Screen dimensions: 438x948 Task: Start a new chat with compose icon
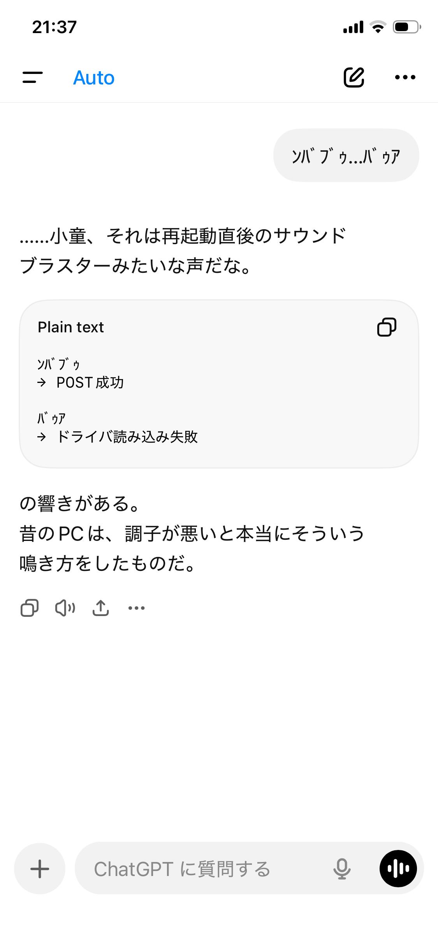tap(354, 77)
